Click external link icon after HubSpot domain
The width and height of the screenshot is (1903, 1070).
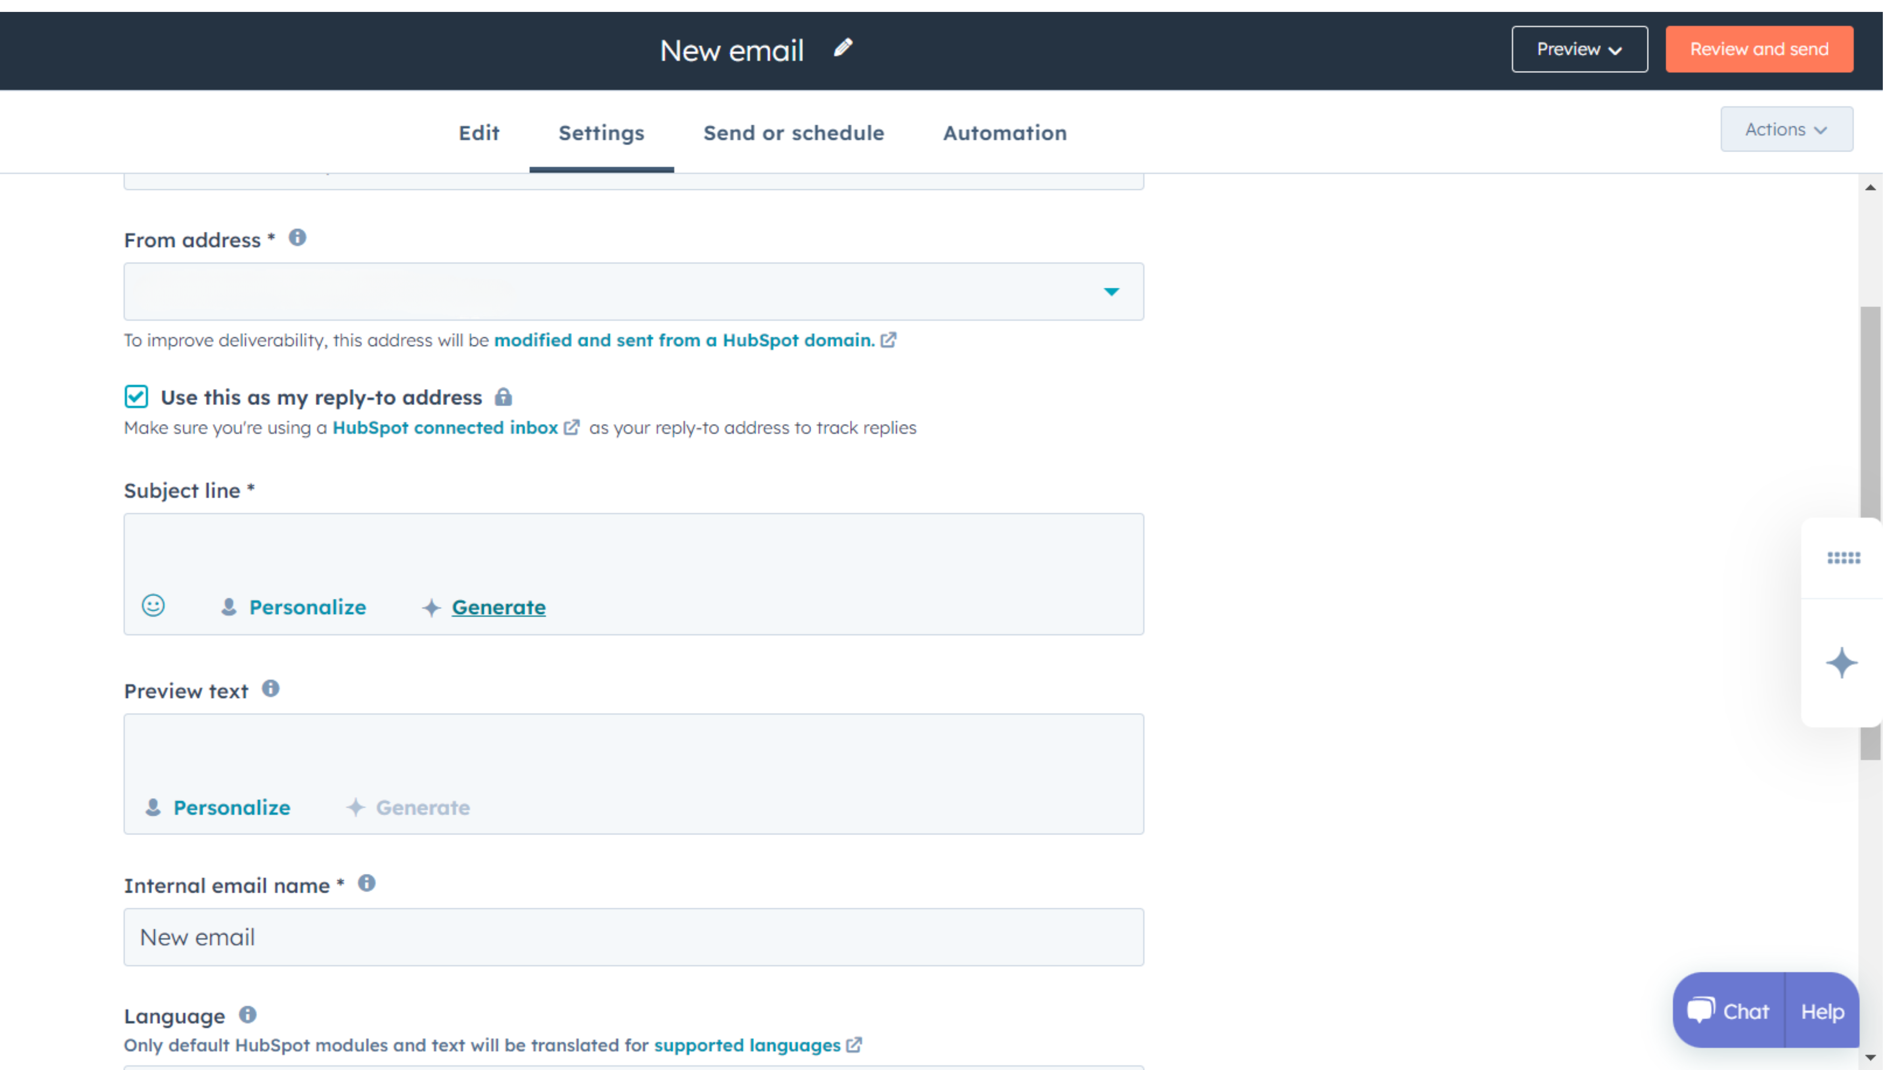pos(889,340)
